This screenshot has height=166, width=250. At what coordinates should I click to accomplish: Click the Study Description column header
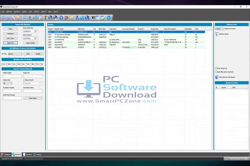(174, 29)
